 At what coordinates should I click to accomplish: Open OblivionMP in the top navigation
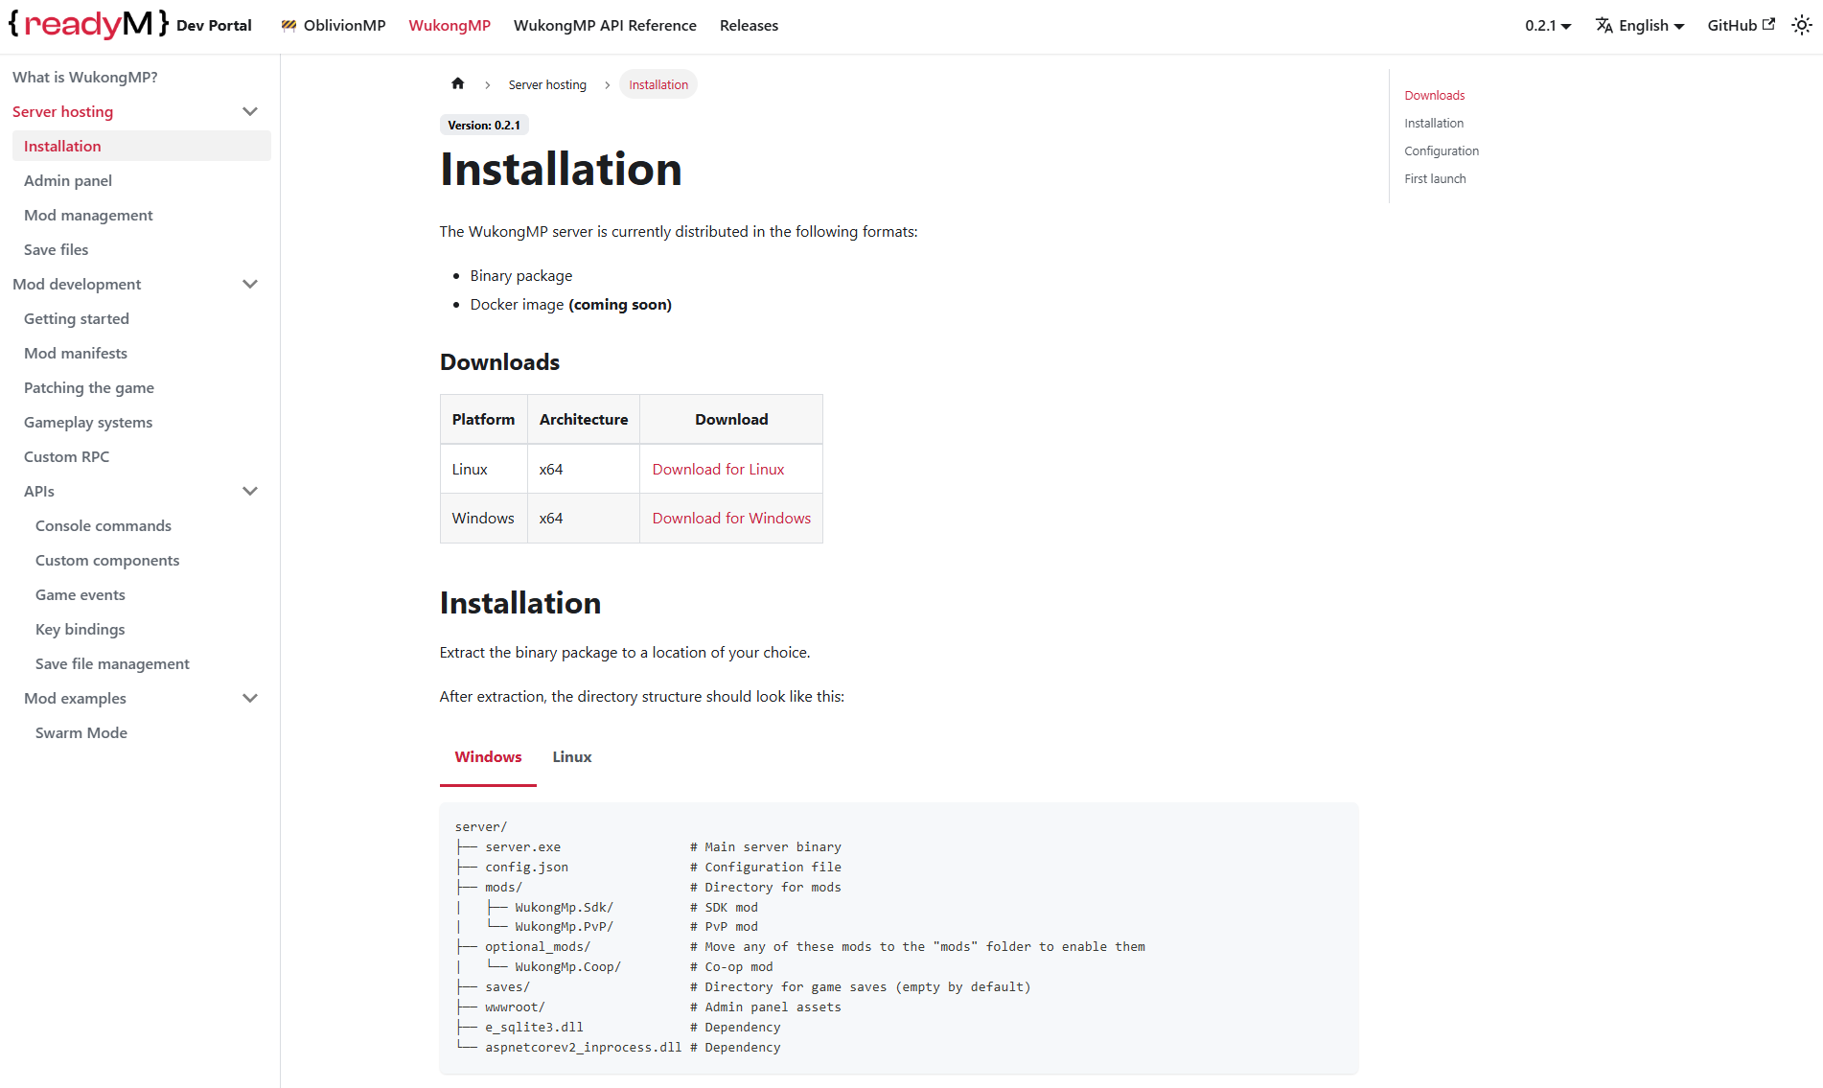333,26
